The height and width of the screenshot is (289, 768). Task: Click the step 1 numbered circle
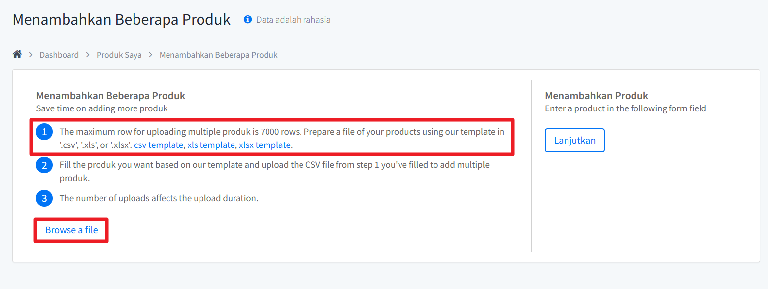44,132
